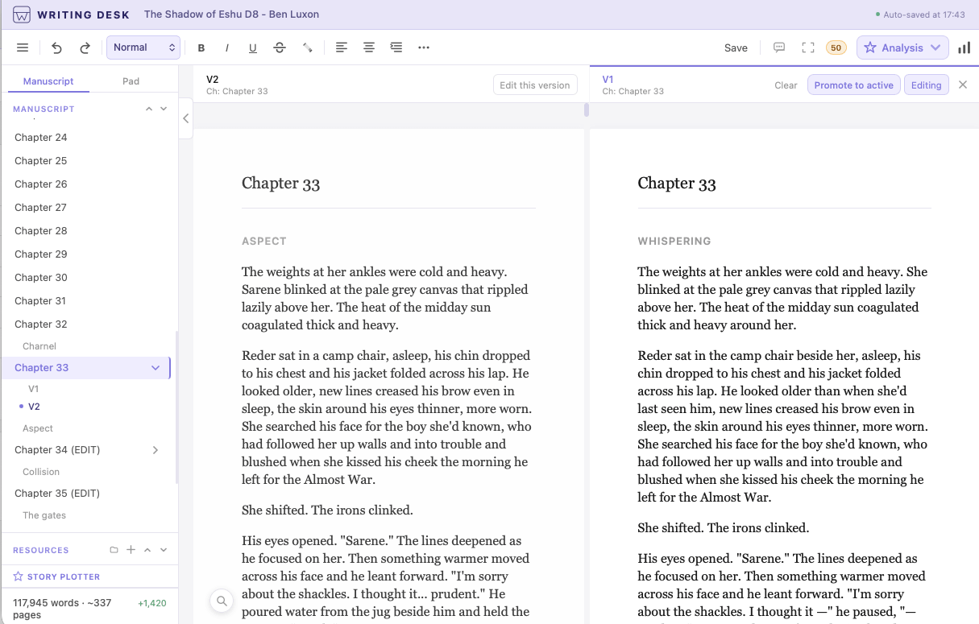Screen dimensions: 979x624
Task: Click the indent text icon
Action: click(x=396, y=48)
